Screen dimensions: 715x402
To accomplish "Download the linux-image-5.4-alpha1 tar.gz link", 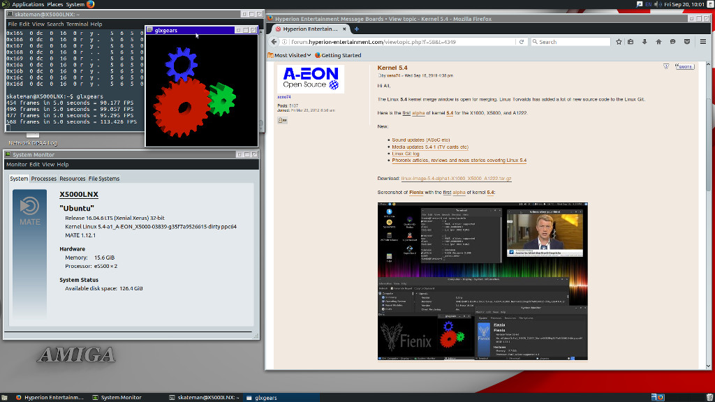I will [456, 179].
